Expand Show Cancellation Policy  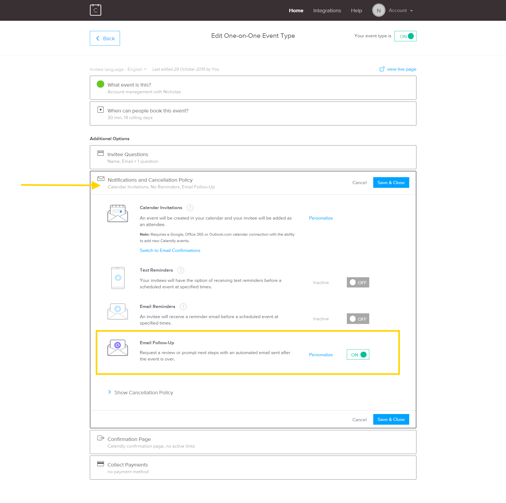(140, 392)
